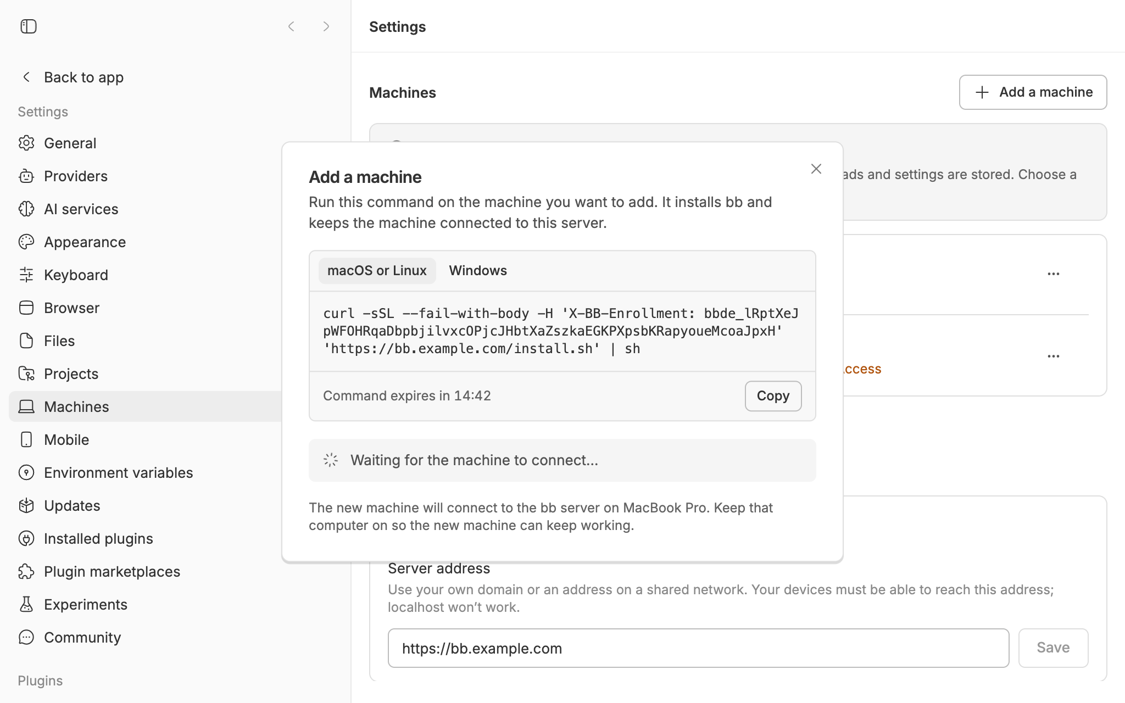Click the Installed plugins plug icon
Viewport: 1125px width, 703px height.
pos(26,538)
